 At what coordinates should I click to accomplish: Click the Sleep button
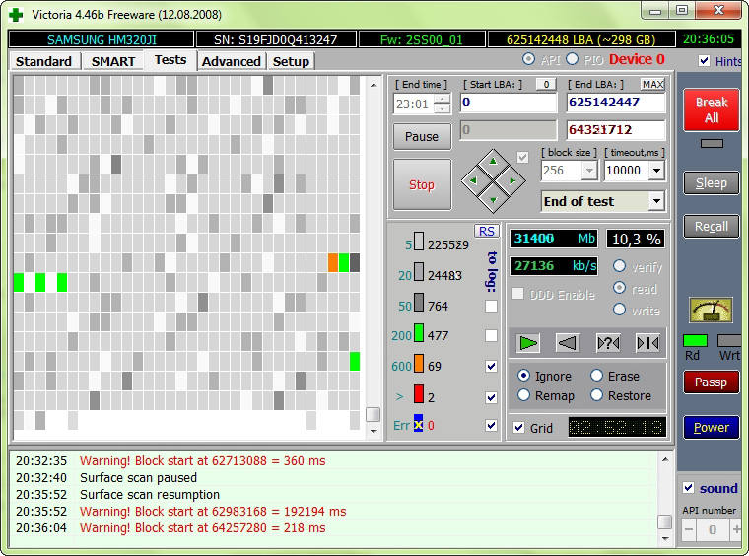[x=712, y=183]
